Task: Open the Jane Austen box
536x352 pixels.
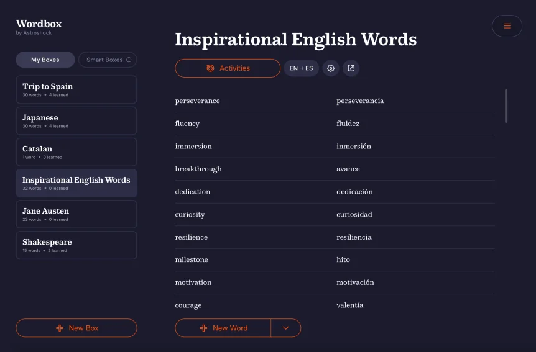Action: pyautogui.click(x=76, y=214)
